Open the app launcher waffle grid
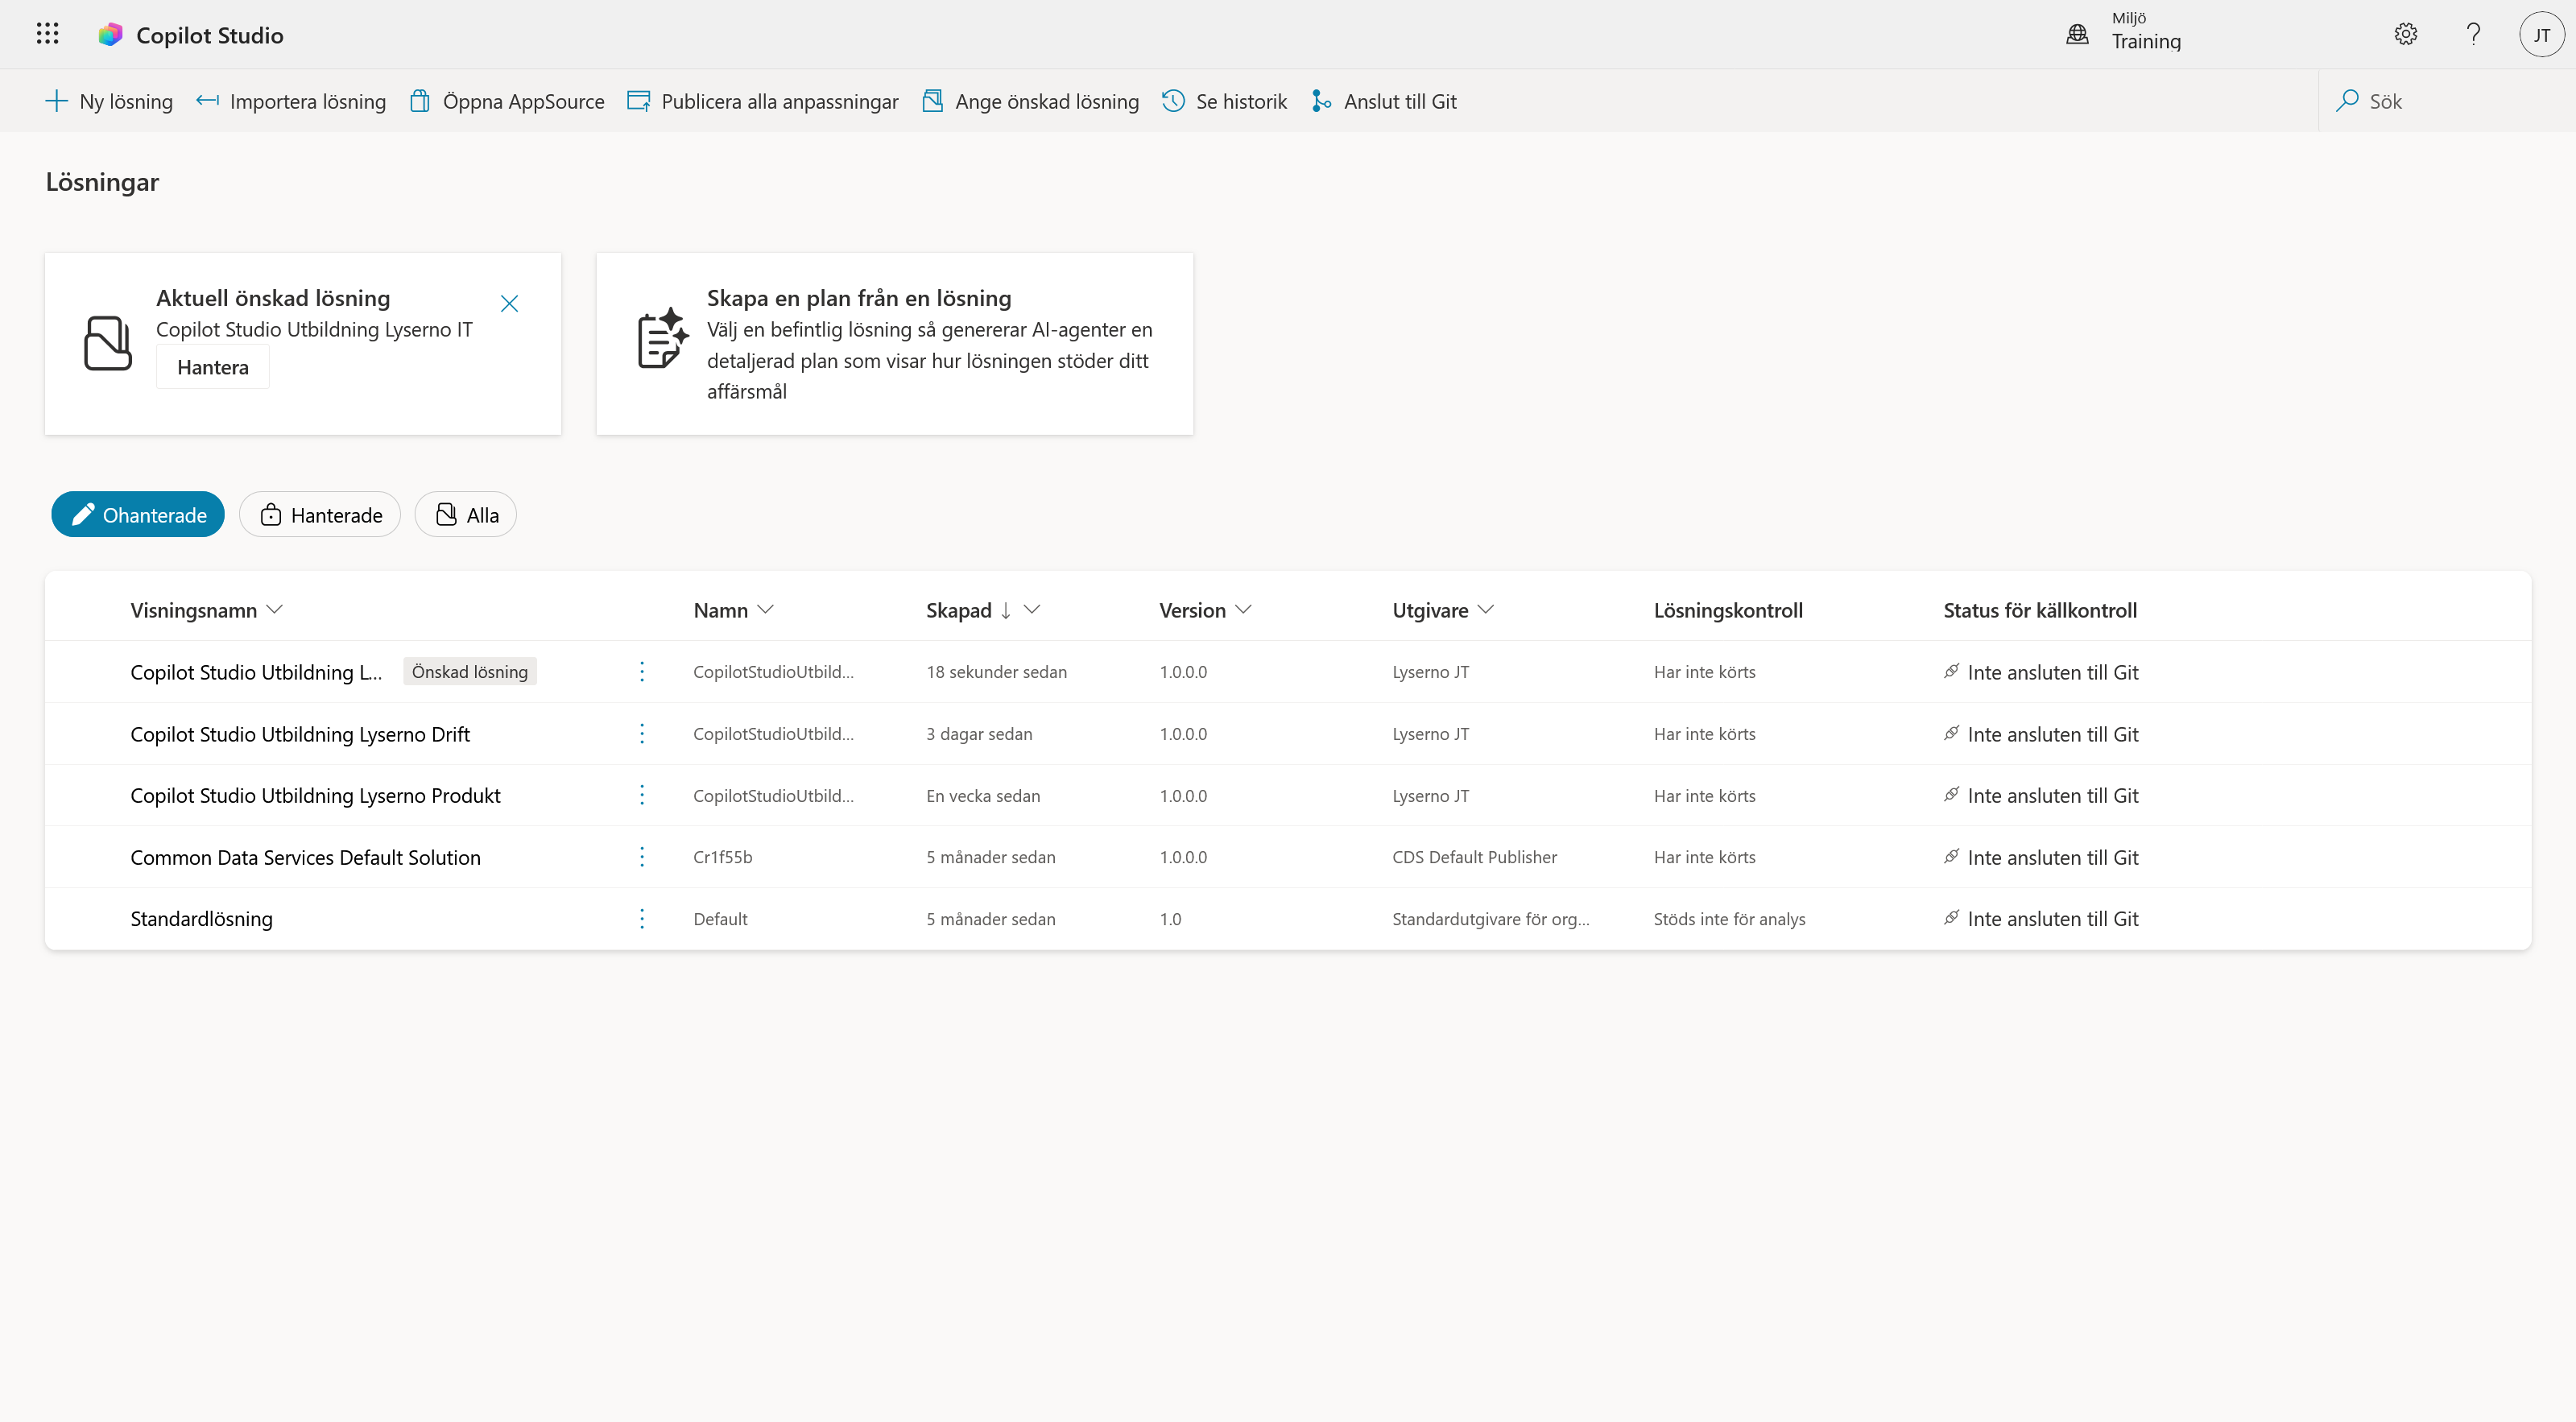The image size is (2576, 1422). click(47, 34)
